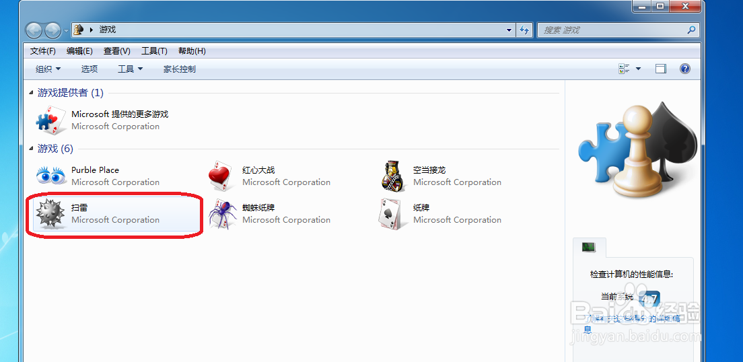Toggle the preview pane button
Viewport: 743px width, 362px height.
tap(660, 69)
